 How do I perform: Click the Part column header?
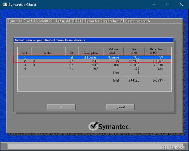(x=24, y=53)
